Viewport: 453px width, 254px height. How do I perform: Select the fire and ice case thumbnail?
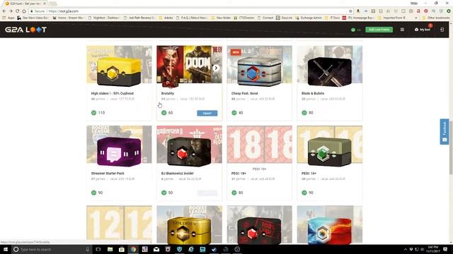[x=330, y=231]
